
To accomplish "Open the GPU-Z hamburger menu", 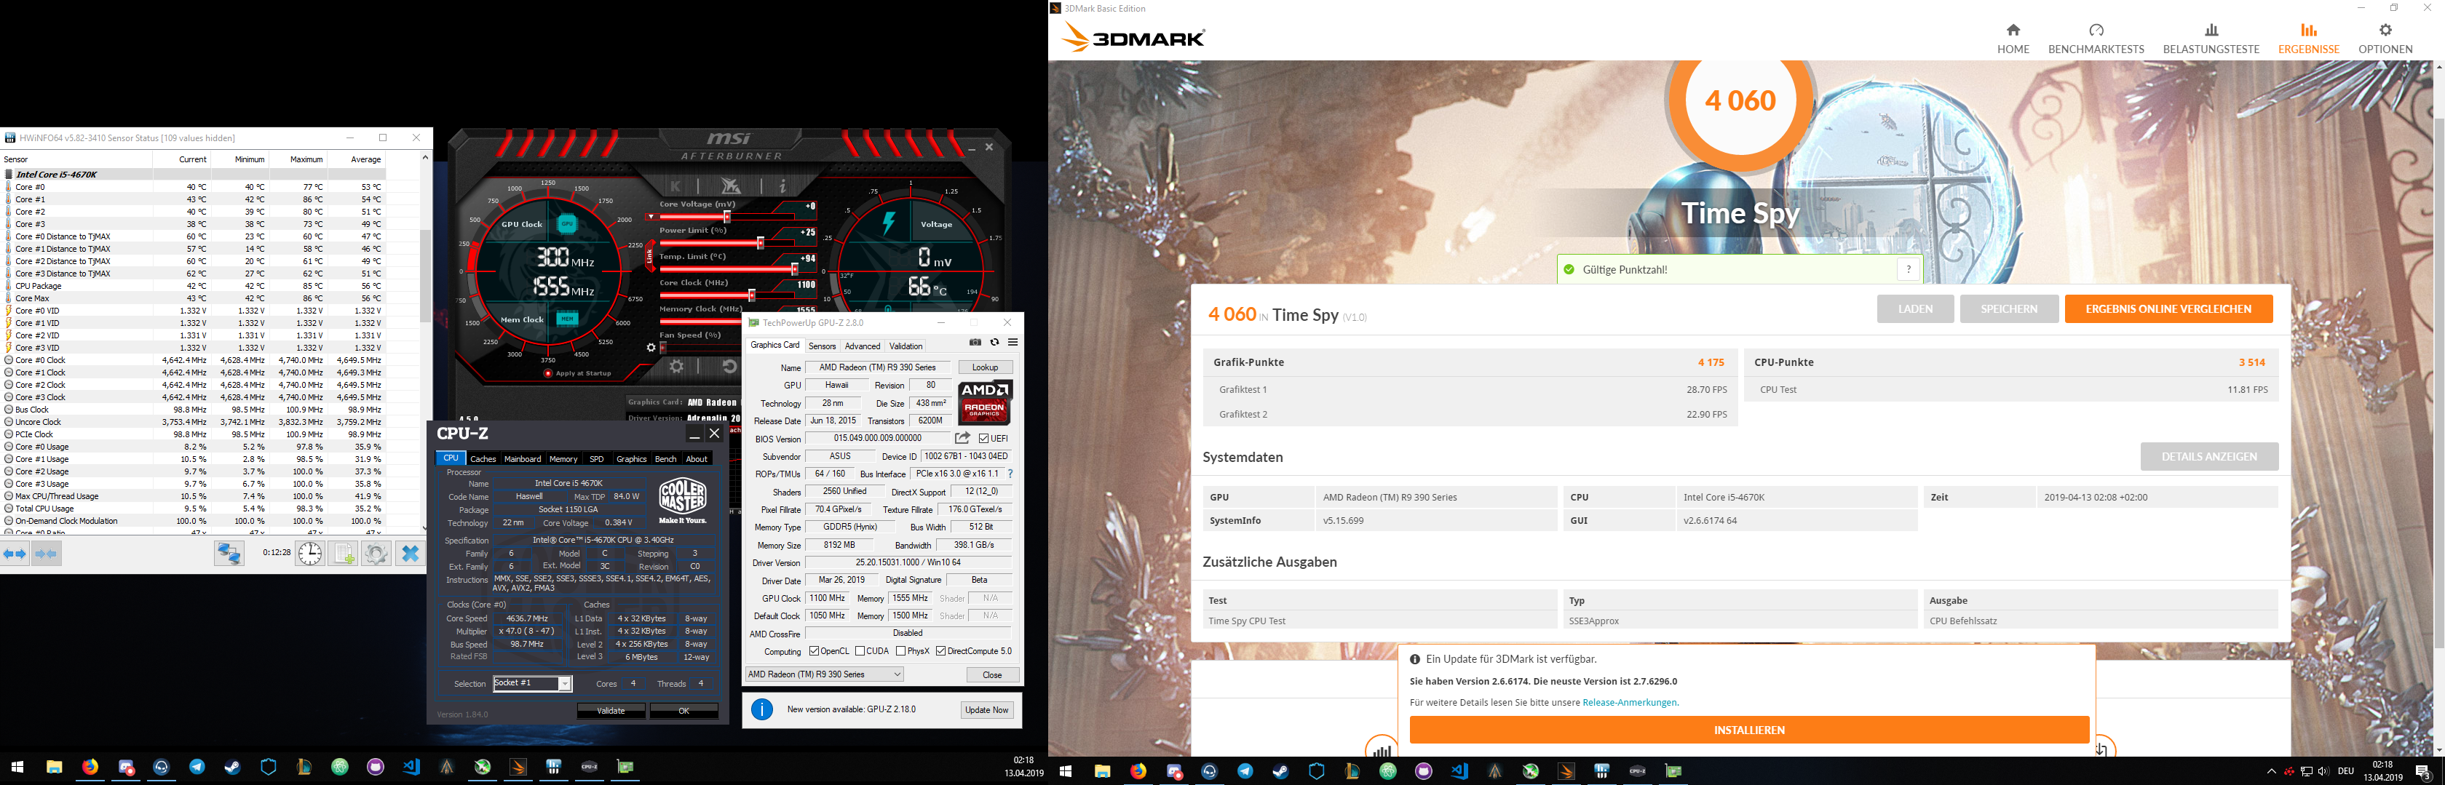I will 1013,343.
